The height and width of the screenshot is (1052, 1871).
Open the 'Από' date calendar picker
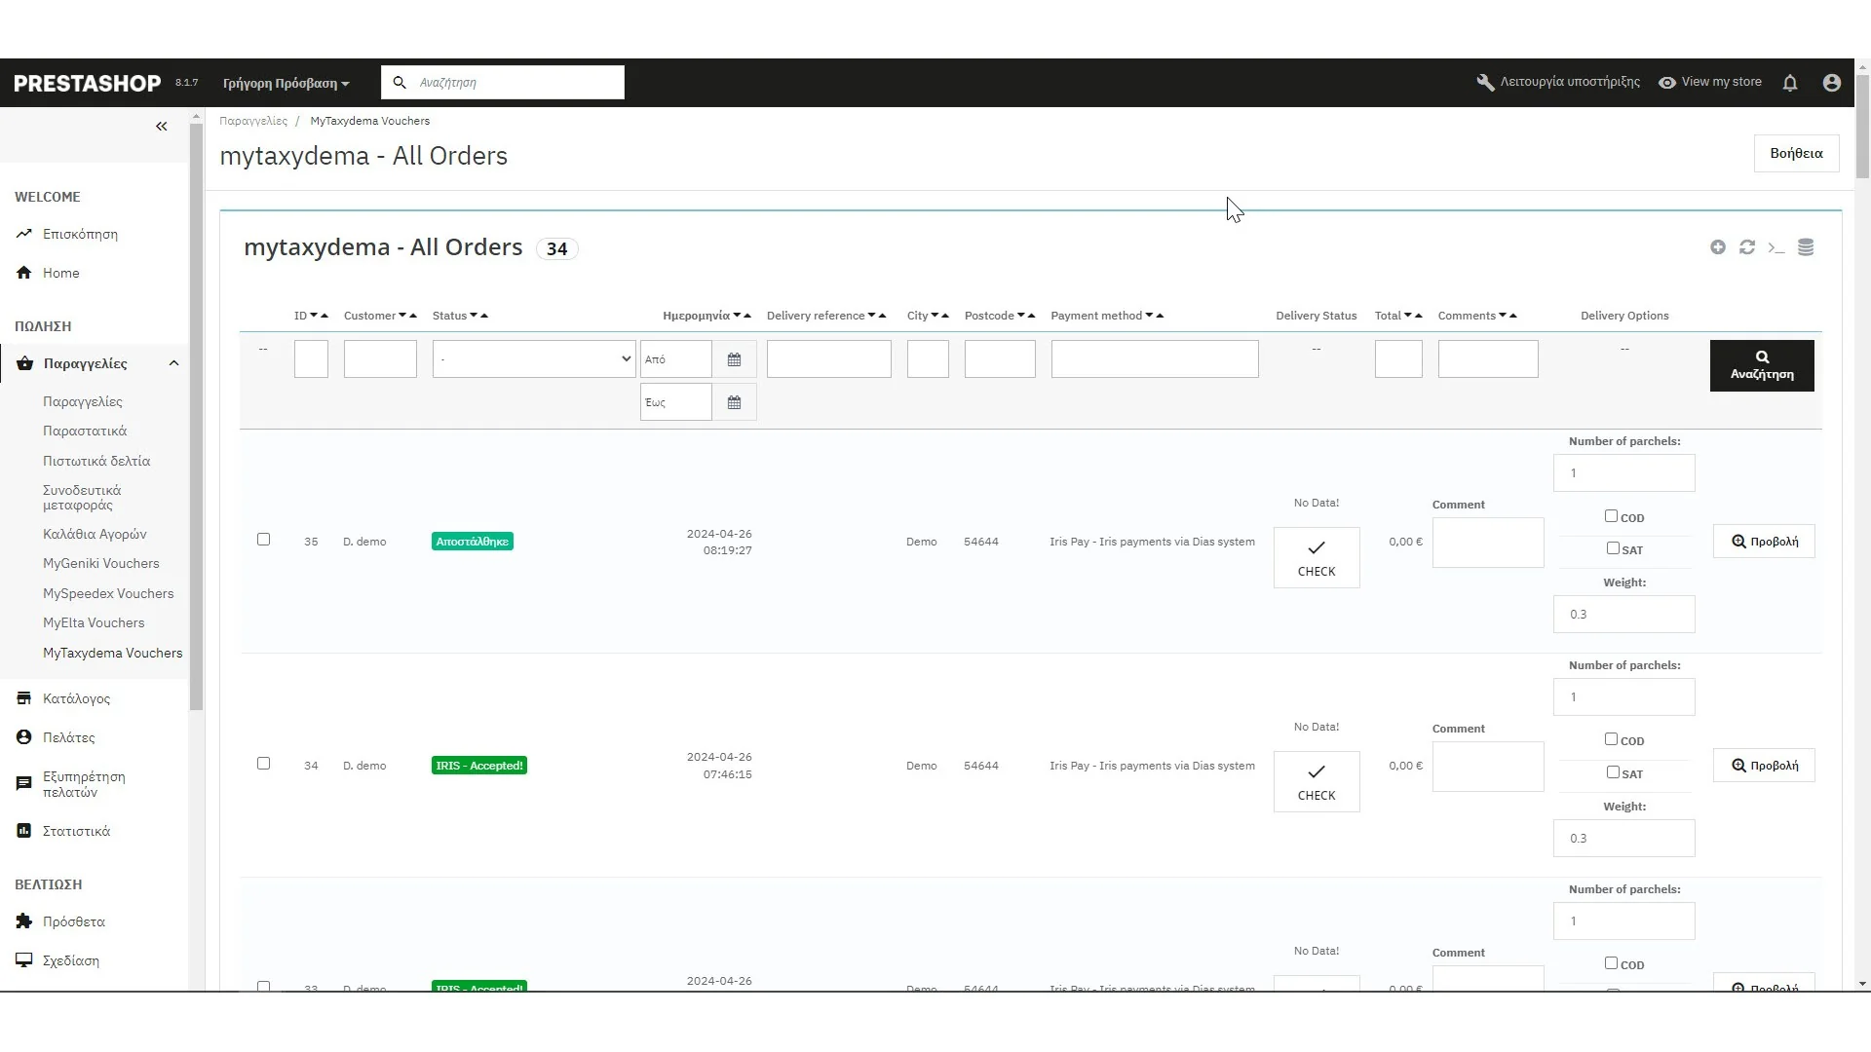pyautogui.click(x=734, y=359)
